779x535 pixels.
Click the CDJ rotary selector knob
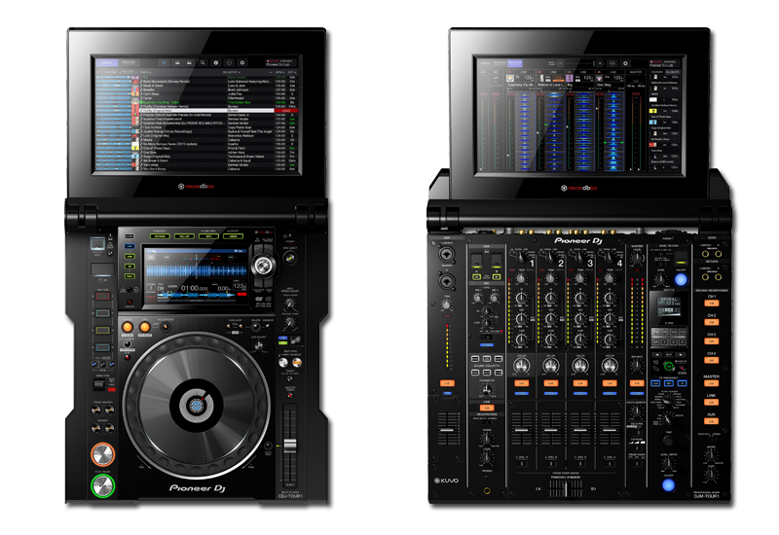pyautogui.click(x=263, y=266)
